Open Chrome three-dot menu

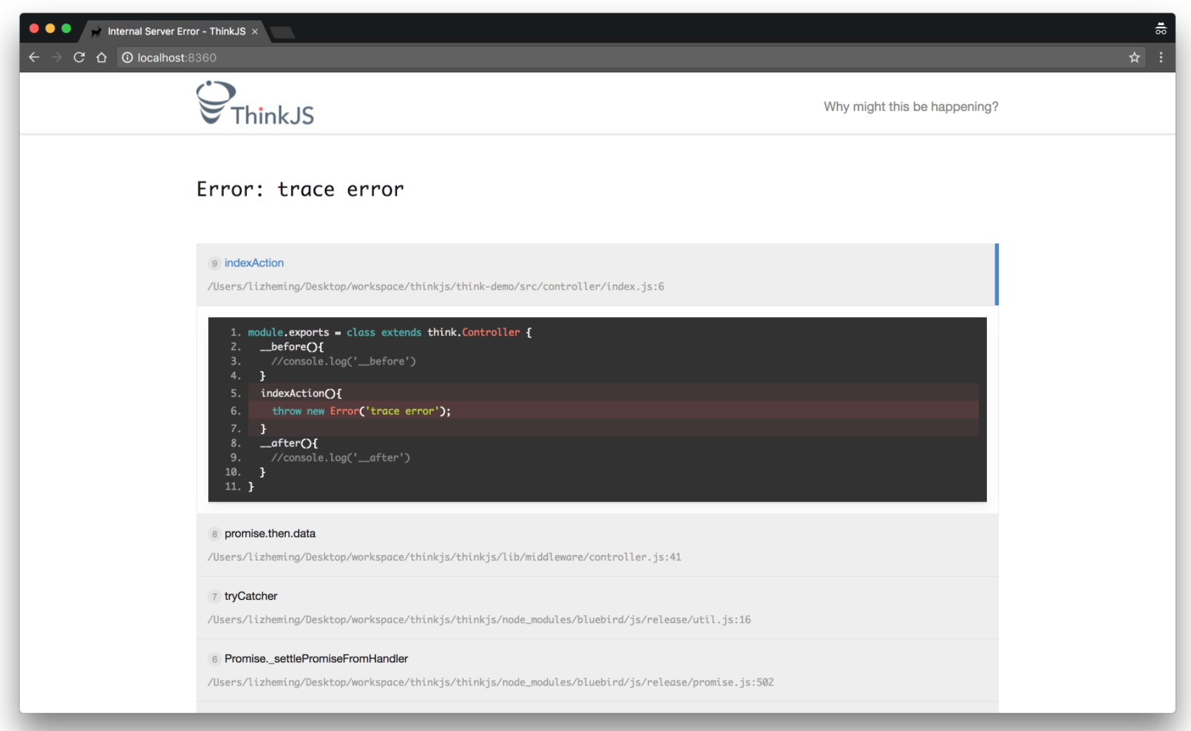tap(1161, 58)
